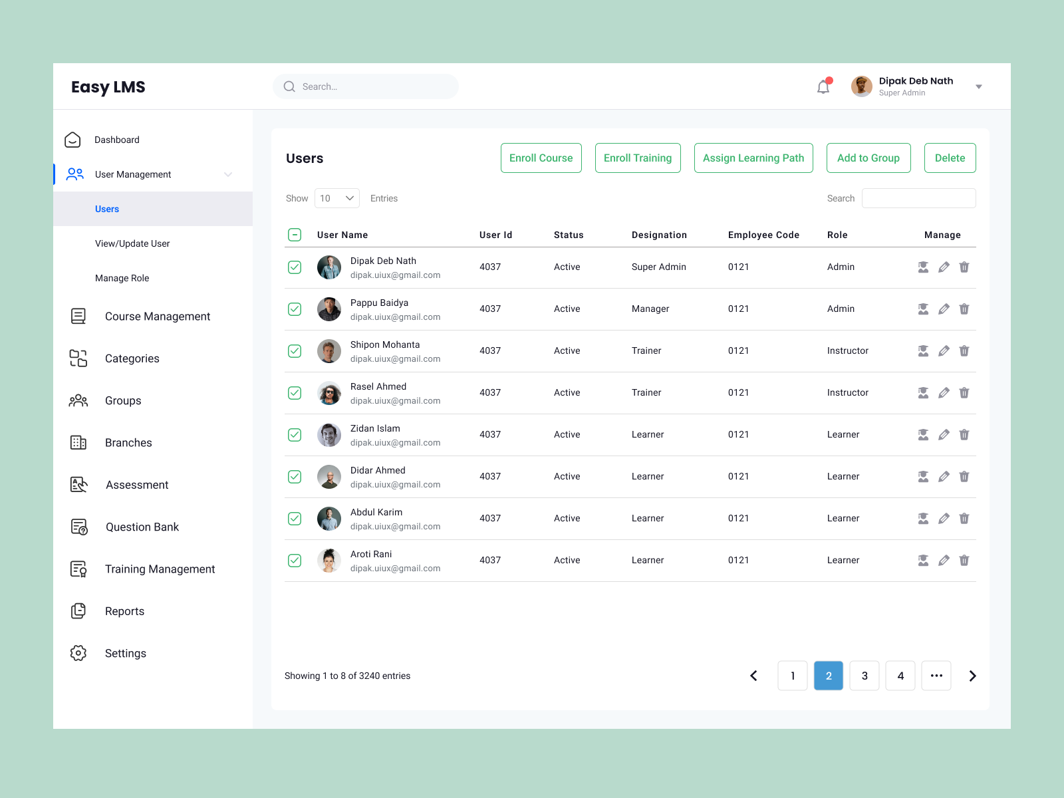1064x798 pixels.
Task: Uncheck Rasel Ahmed's row checkbox
Action: (x=295, y=392)
